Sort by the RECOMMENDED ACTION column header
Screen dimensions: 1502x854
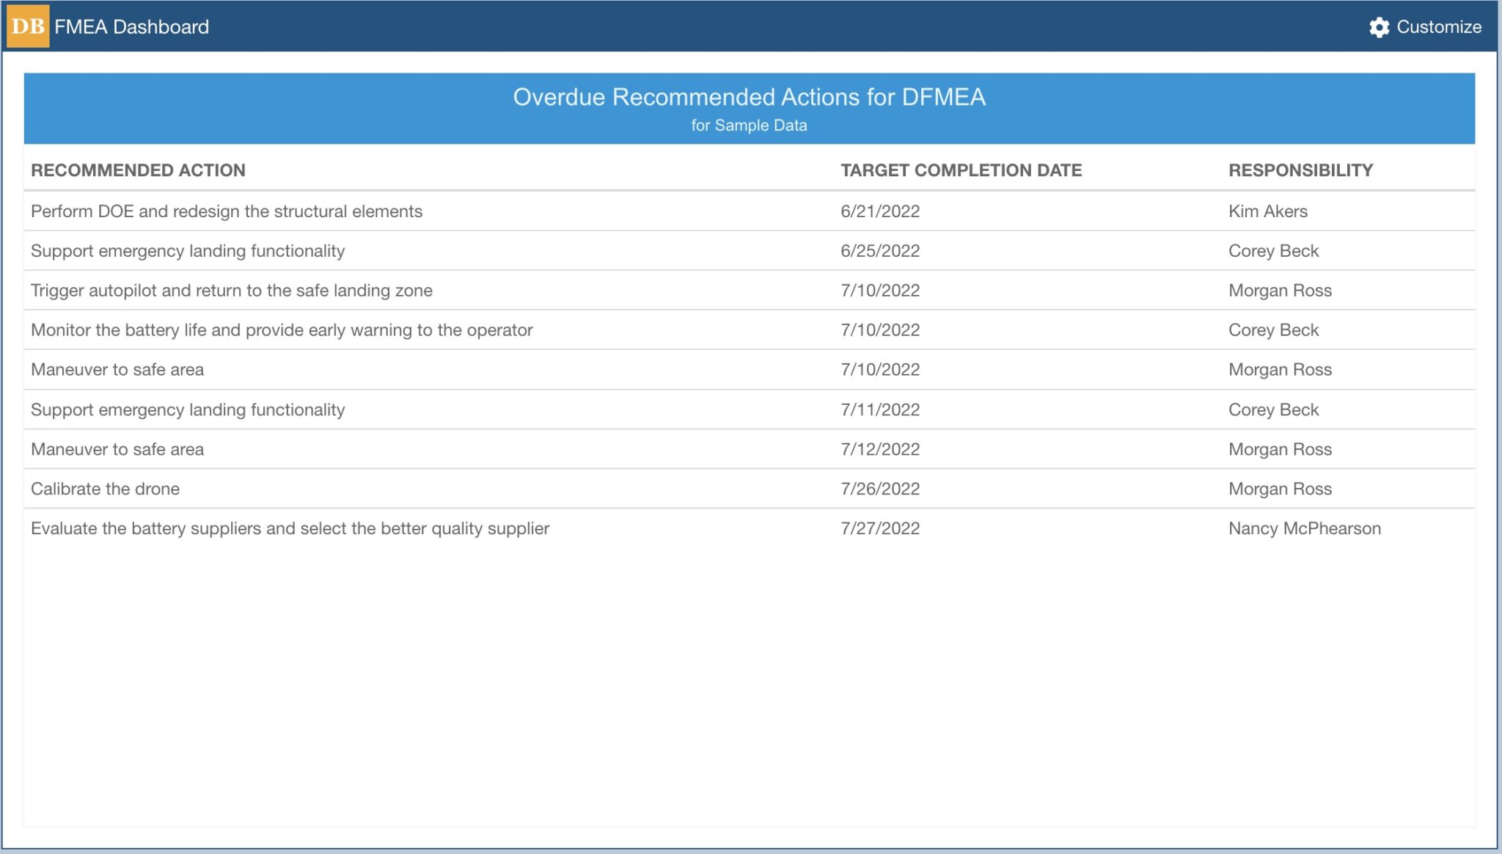coord(138,170)
